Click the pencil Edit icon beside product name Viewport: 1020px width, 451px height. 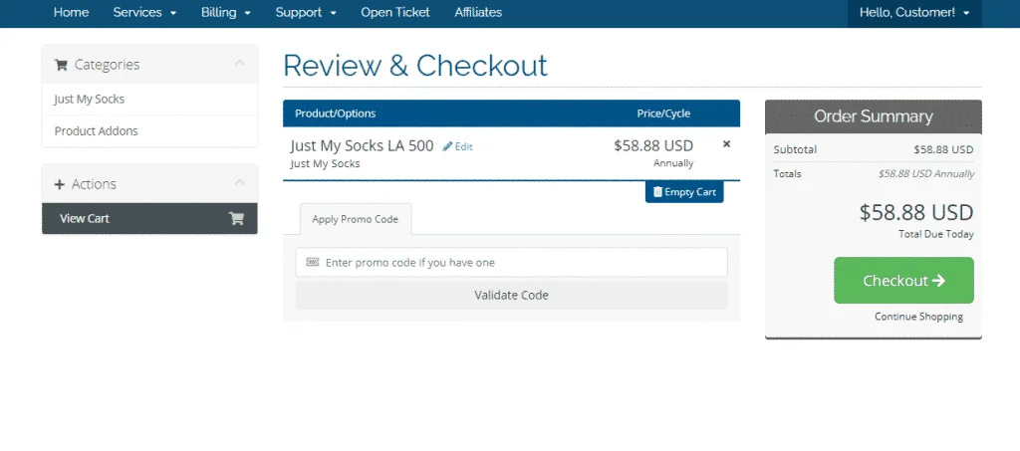(x=448, y=146)
